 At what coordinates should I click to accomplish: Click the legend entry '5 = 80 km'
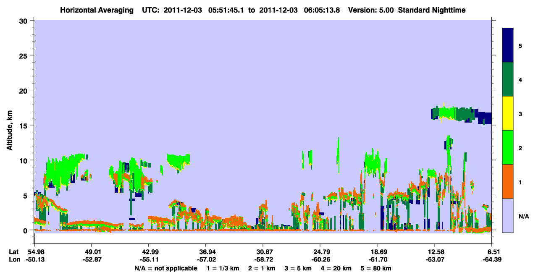(x=376, y=268)
